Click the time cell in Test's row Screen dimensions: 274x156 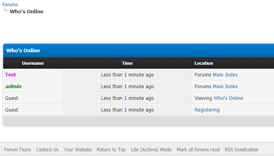tap(127, 75)
